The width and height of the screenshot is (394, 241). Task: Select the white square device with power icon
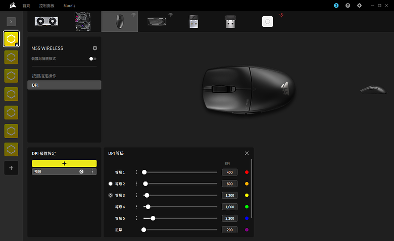[x=267, y=22]
